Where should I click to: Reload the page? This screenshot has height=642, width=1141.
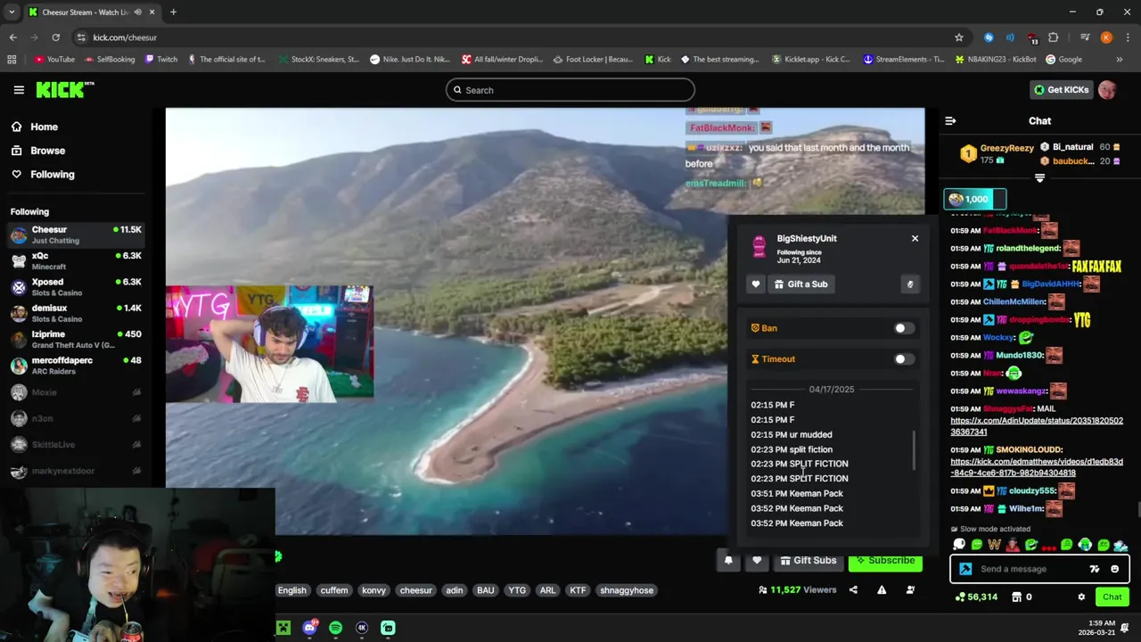tap(55, 37)
